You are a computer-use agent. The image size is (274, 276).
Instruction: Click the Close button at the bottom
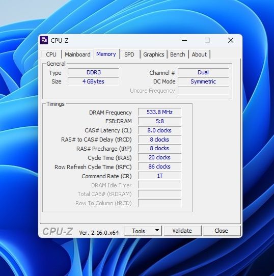[221, 231]
